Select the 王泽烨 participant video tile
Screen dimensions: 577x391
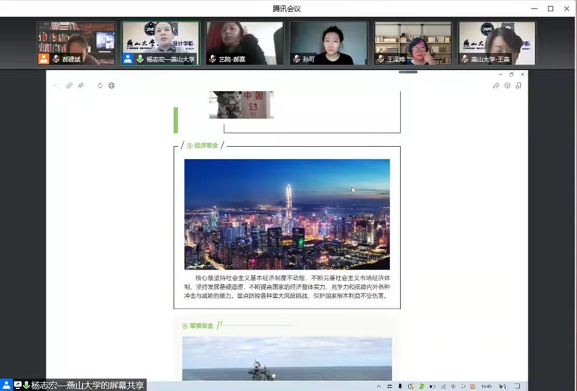pos(413,43)
